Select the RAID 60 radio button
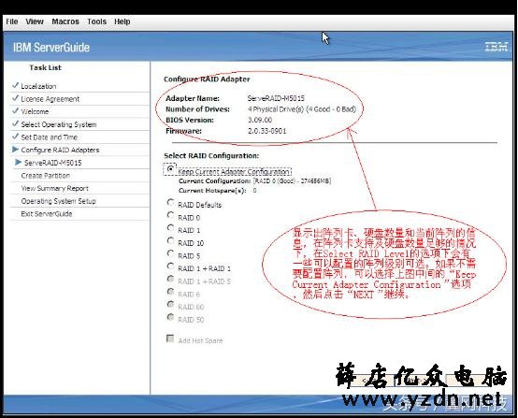Image resolution: width=518 pixels, height=418 pixels. coord(170,304)
